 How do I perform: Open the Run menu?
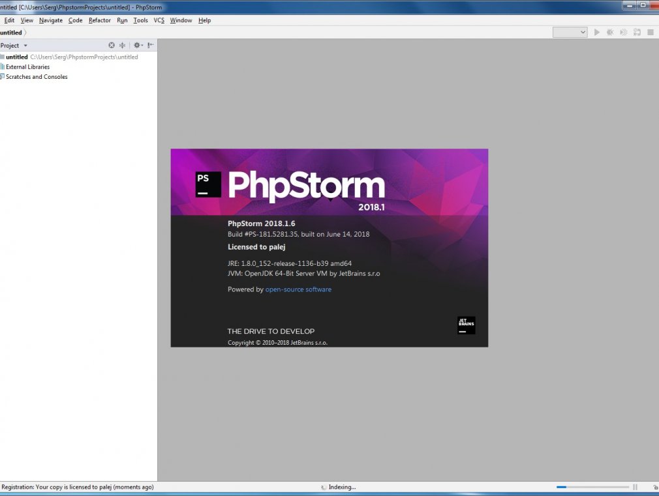pos(122,20)
